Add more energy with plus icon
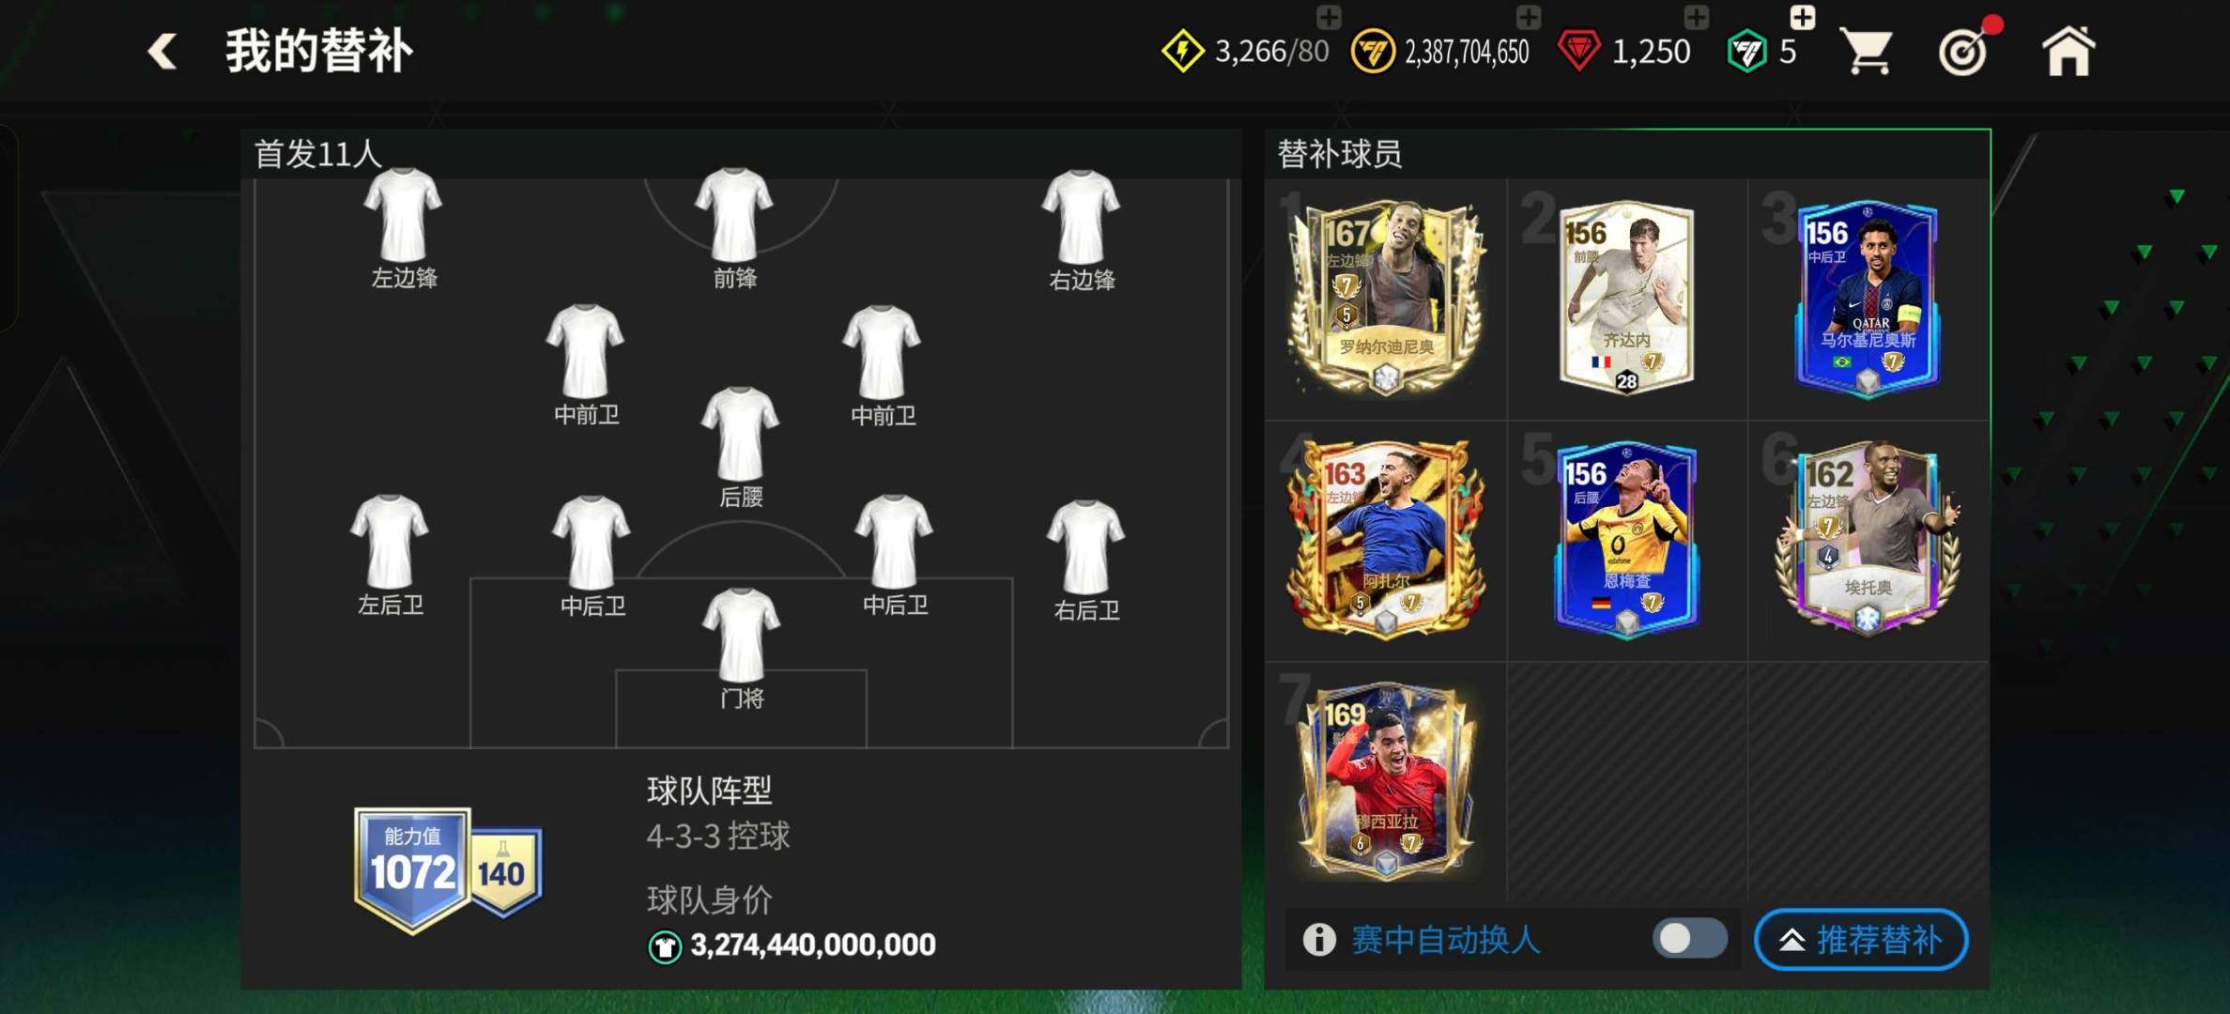 coord(1329,16)
